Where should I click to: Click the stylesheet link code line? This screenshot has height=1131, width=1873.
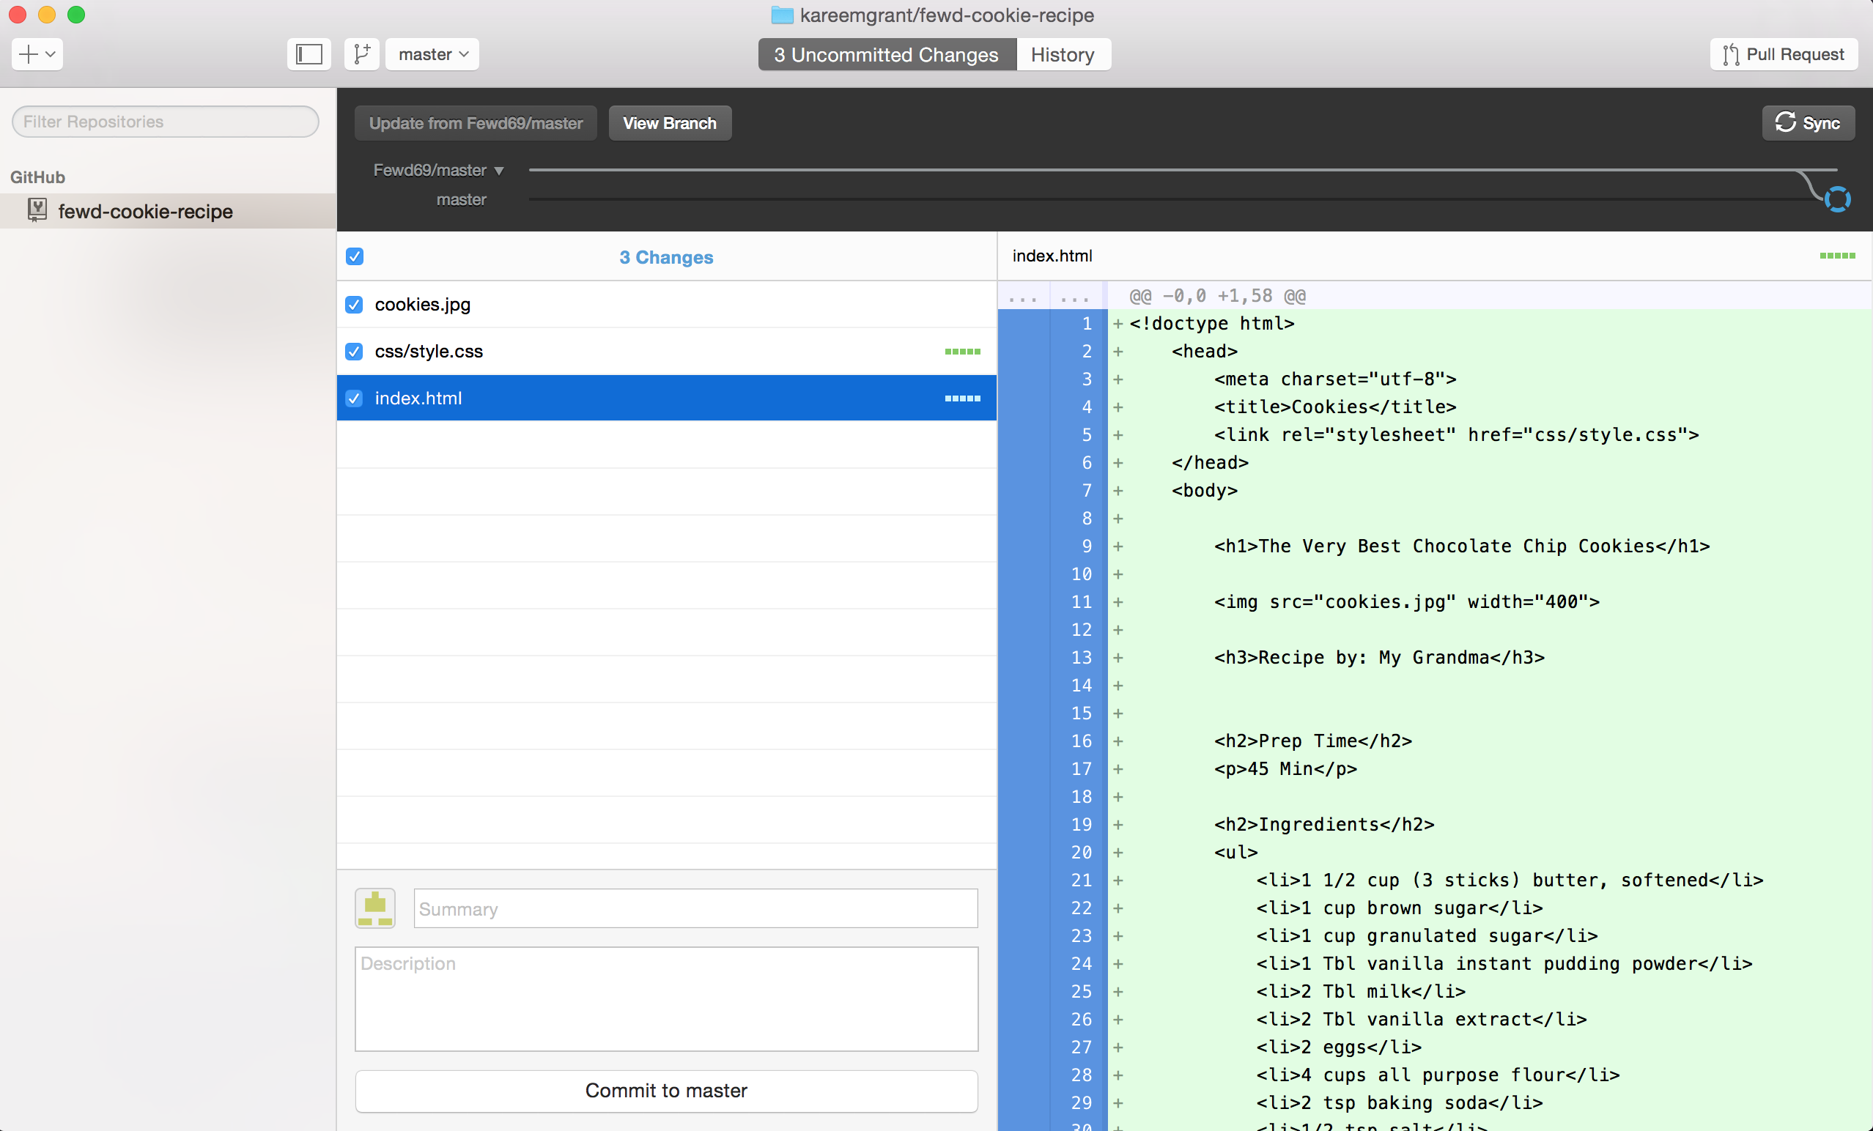tap(1456, 435)
